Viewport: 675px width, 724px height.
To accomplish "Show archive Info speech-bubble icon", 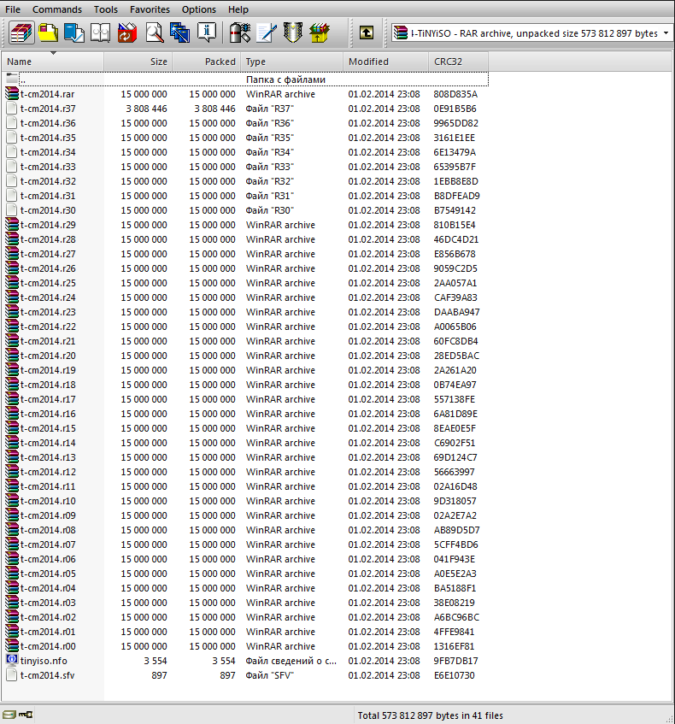I will tap(207, 32).
